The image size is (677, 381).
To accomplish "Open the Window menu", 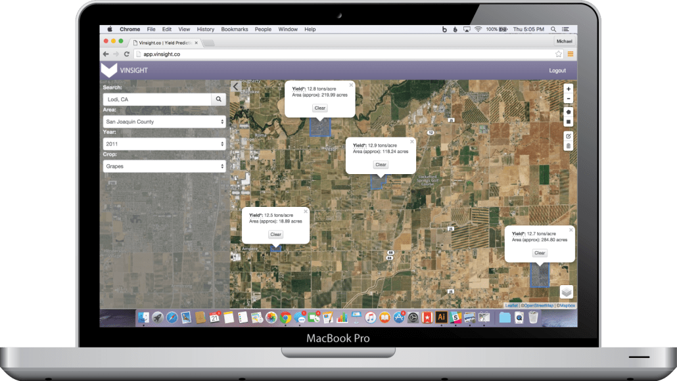I will click(288, 30).
